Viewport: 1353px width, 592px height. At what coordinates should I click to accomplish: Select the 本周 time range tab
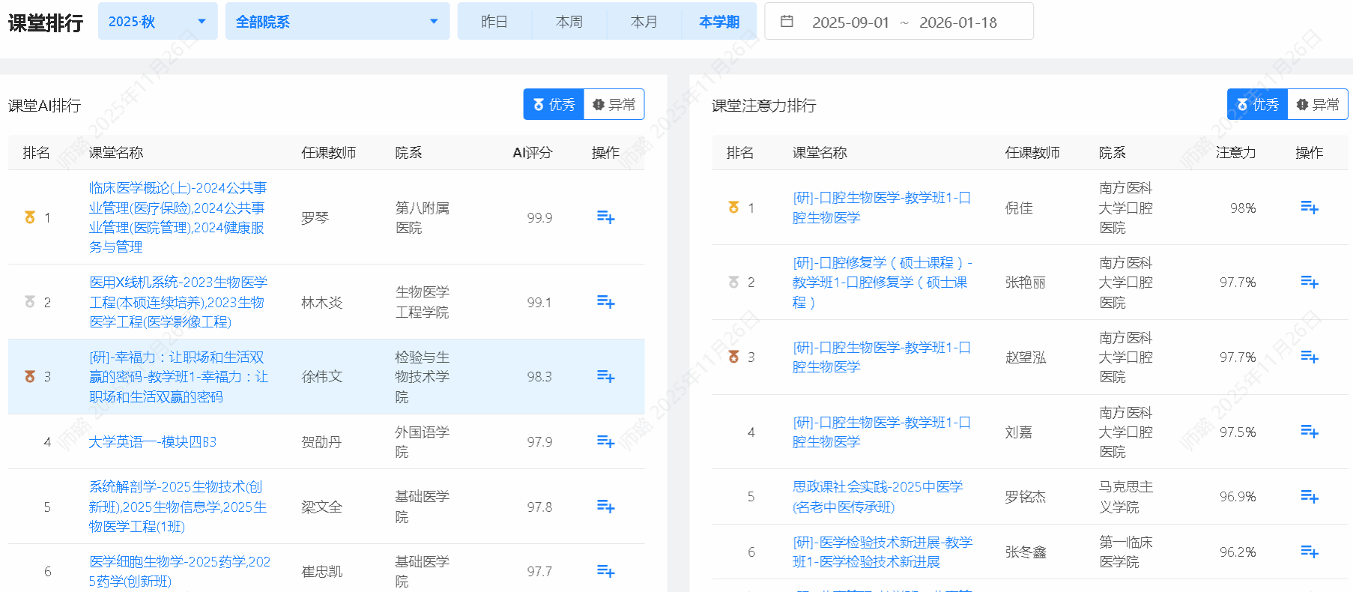pos(569,22)
